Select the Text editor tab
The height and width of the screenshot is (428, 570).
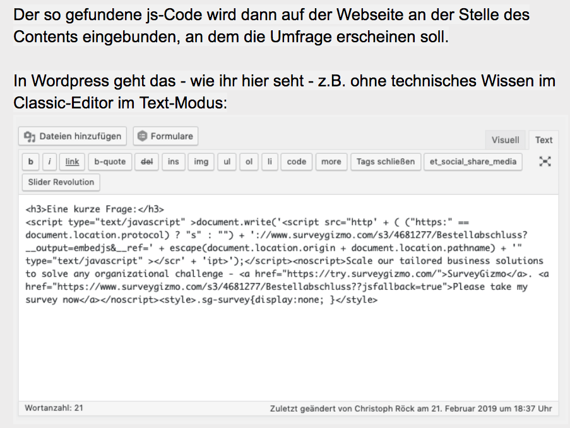[x=543, y=140]
